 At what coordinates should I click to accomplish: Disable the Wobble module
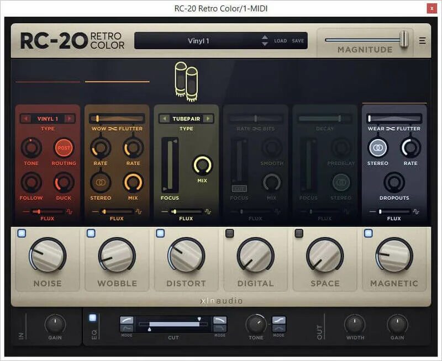click(x=91, y=233)
